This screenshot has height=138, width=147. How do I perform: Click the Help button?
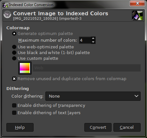click(20, 127)
